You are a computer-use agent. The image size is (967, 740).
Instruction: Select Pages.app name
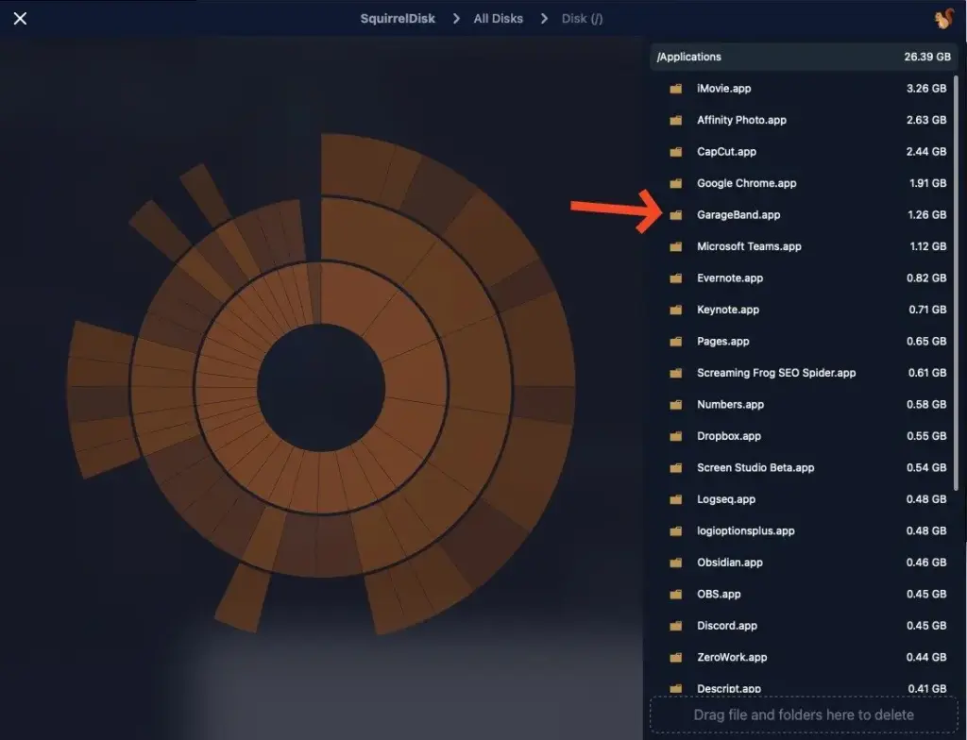pos(723,341)
